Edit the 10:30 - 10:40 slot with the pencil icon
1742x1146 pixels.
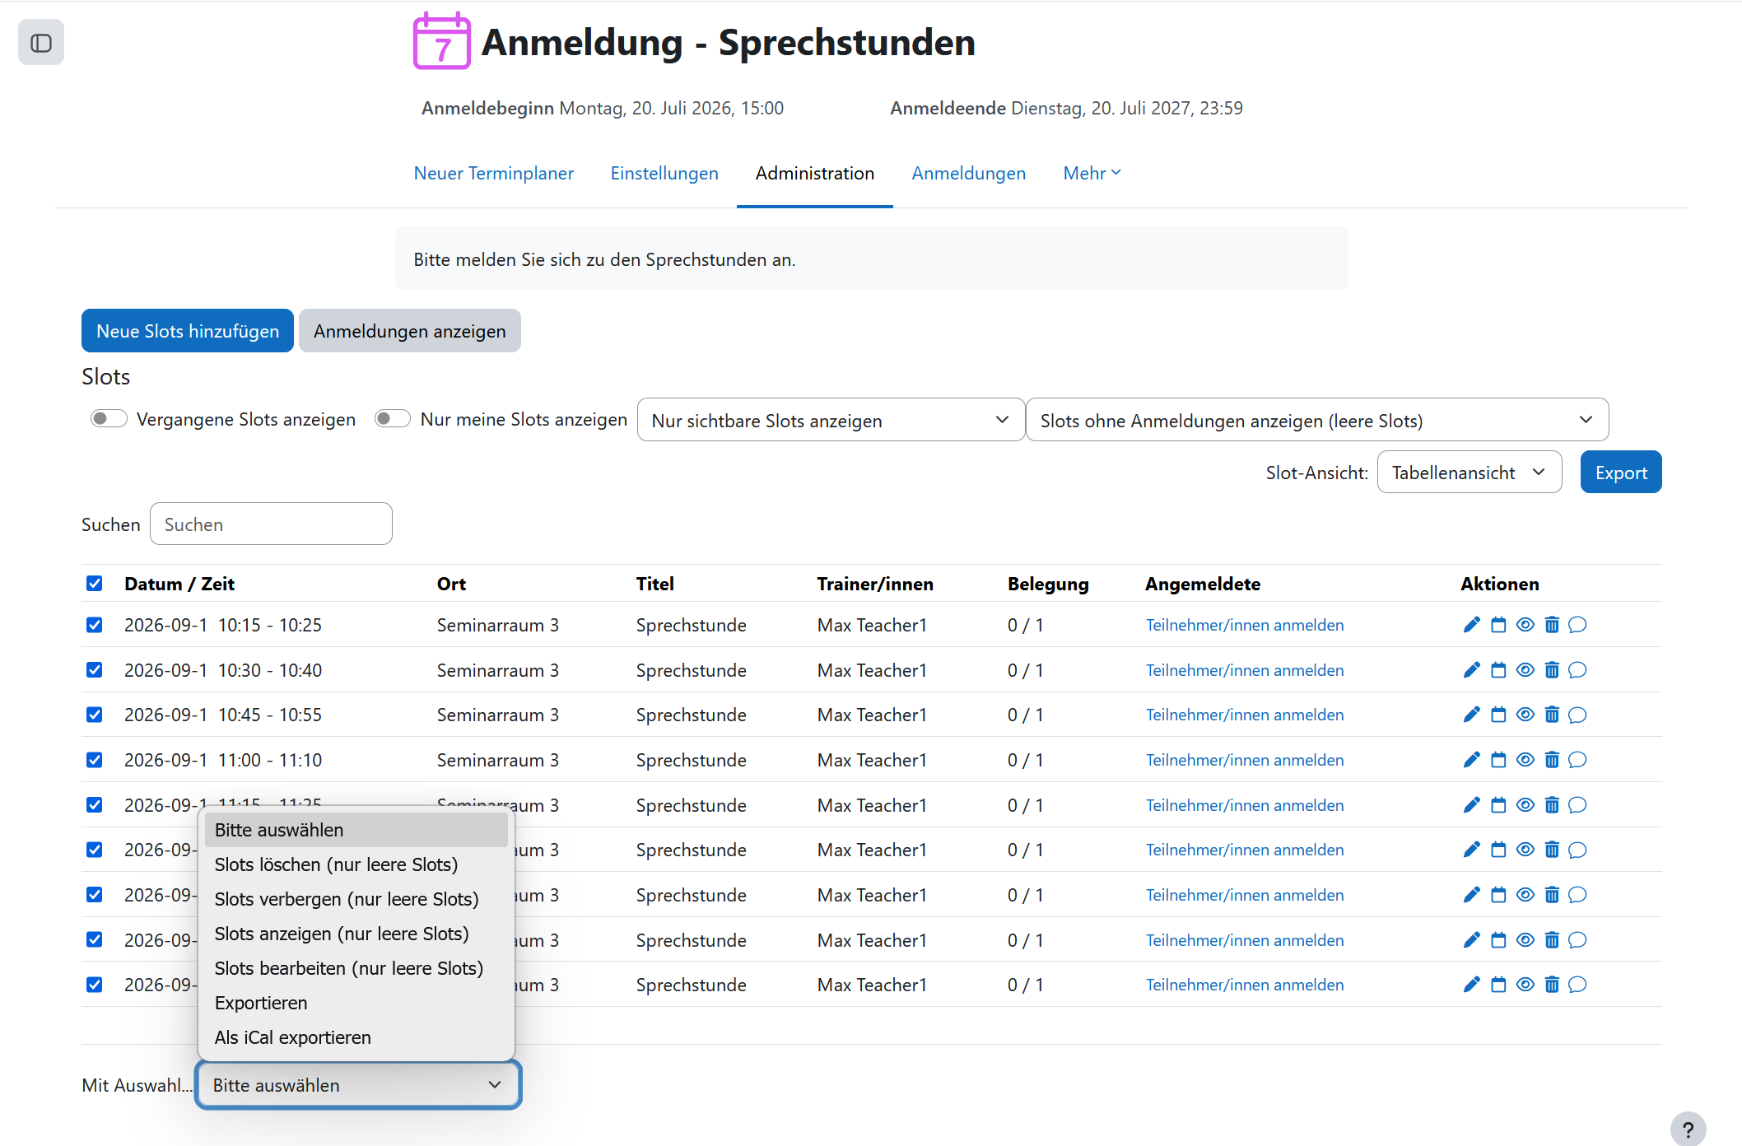pyautogui.click(x=1472, y=670)
